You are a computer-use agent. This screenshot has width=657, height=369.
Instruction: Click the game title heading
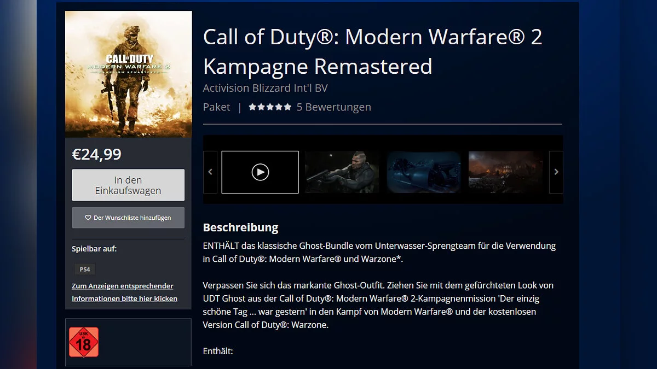pos(373,51)
